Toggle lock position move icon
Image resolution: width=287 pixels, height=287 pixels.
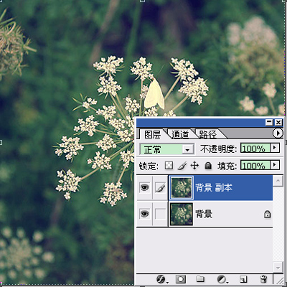[194, 166]
